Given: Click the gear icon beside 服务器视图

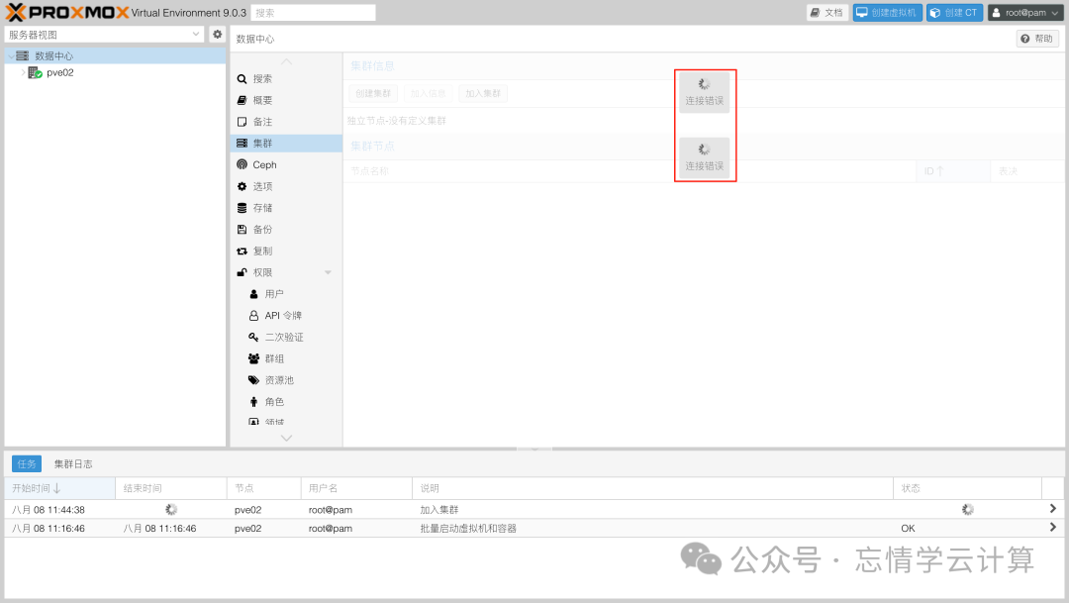Looking at the screenshot, I should [218, 34].
